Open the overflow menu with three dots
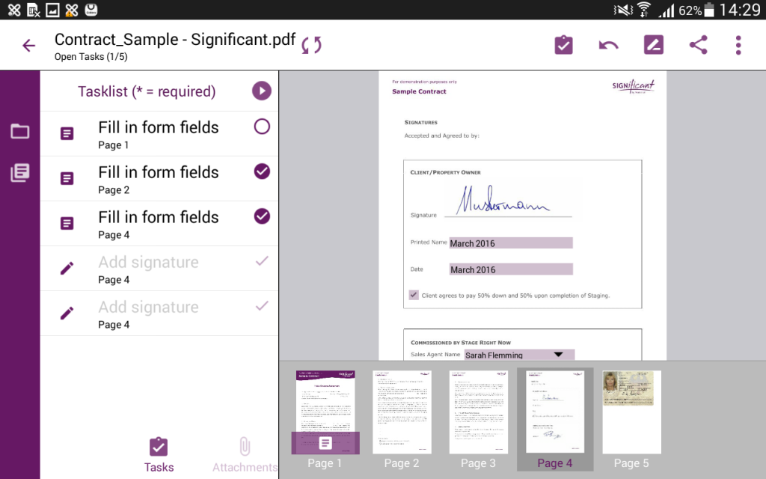766x479 pixels. tap(738, 44)
